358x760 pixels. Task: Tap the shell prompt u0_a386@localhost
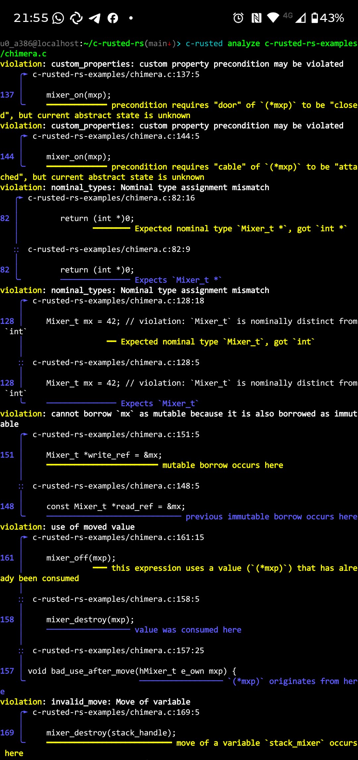pos(39,43)
